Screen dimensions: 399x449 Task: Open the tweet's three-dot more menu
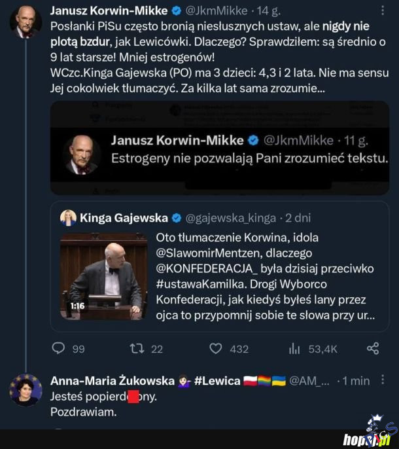pyautogui.click(x=382, y=10)
